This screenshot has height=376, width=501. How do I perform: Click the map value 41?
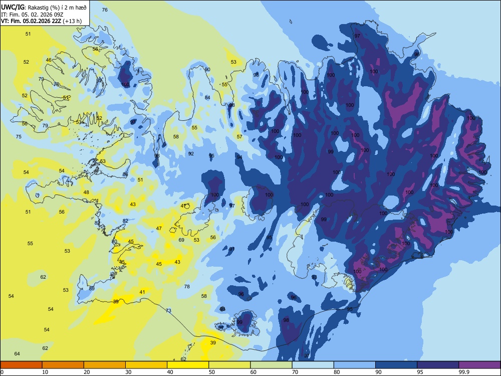click(x=142, y=292)
